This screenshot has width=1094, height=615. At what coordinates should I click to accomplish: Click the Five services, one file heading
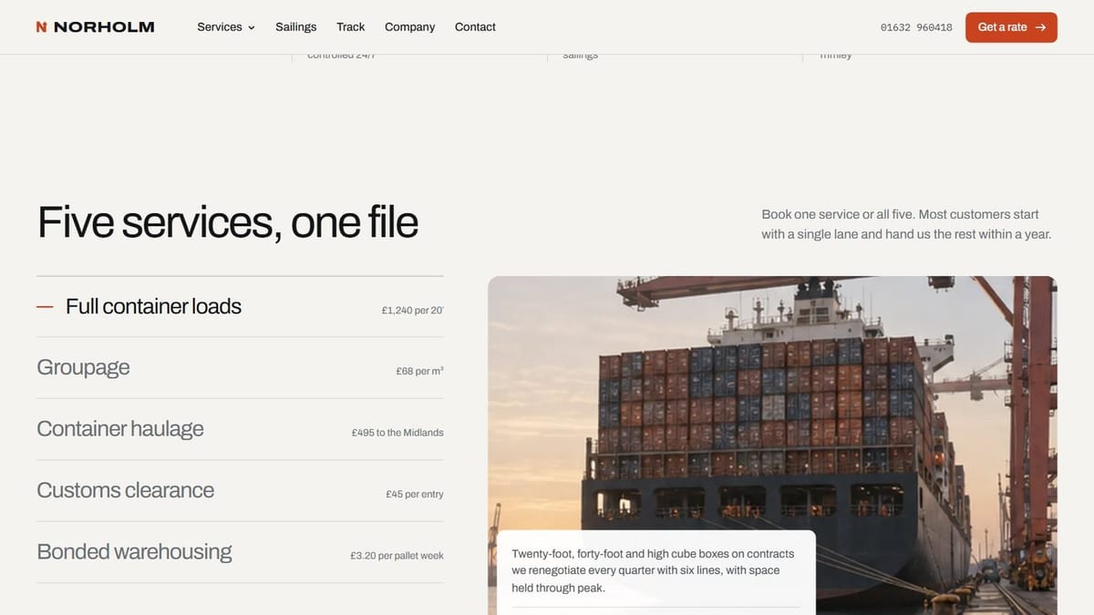tap(228, 222)
